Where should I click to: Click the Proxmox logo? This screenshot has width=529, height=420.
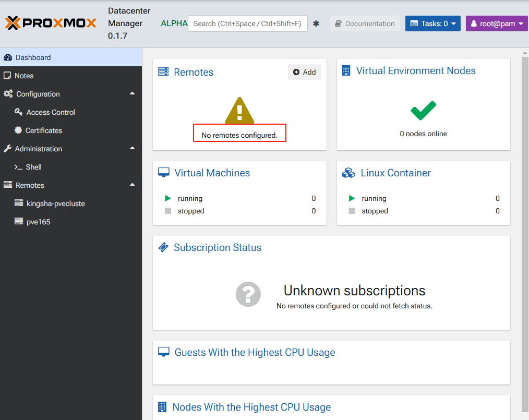click(51, 23)
